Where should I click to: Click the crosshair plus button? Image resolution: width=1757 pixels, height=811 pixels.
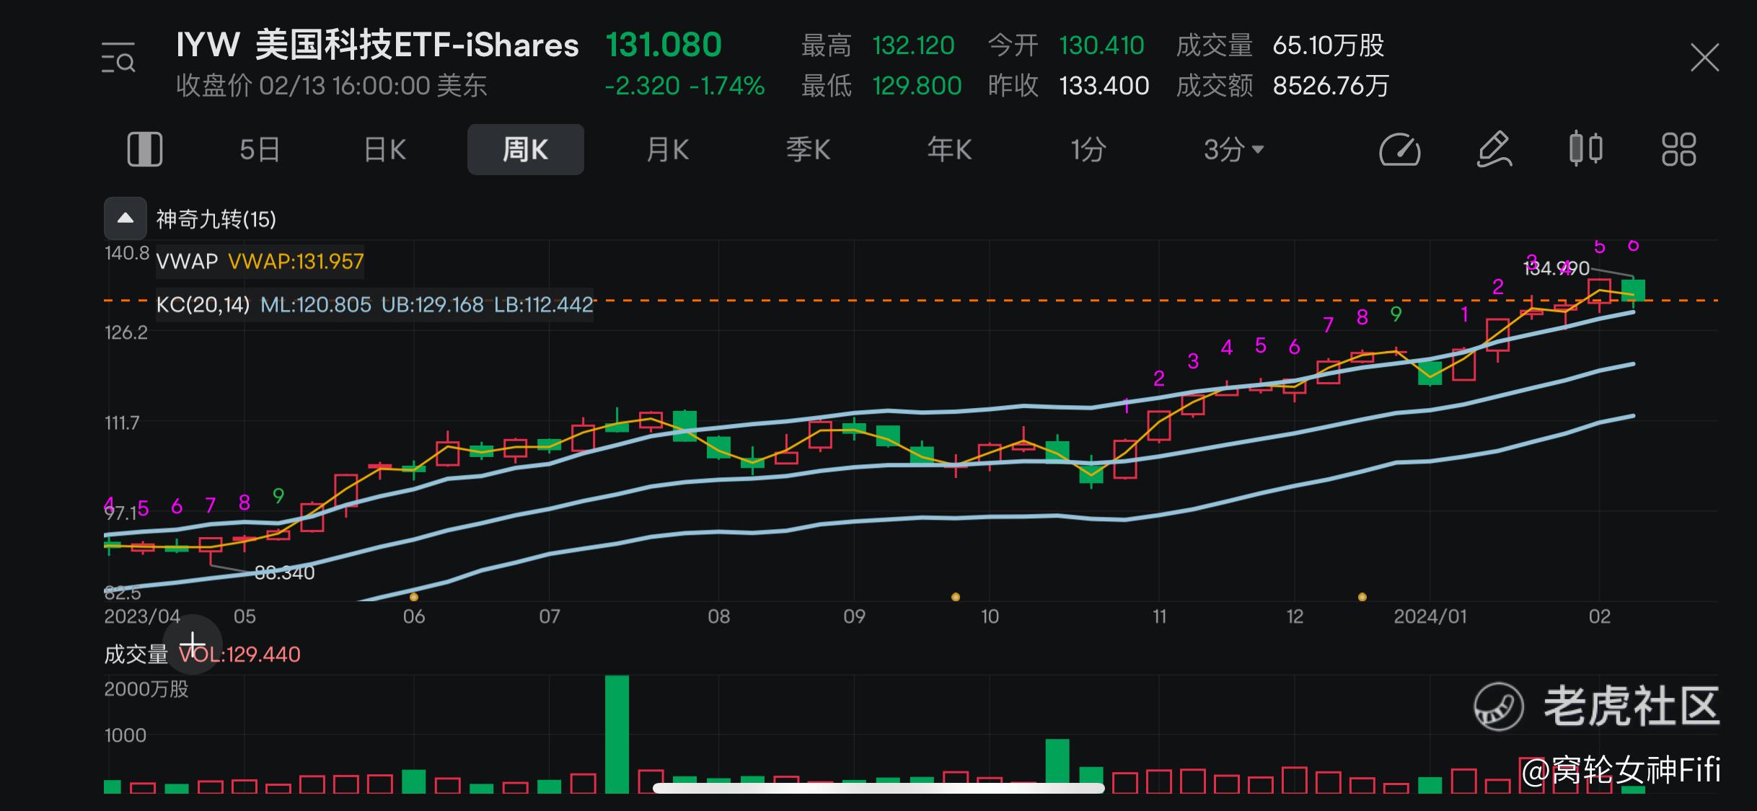192,644
